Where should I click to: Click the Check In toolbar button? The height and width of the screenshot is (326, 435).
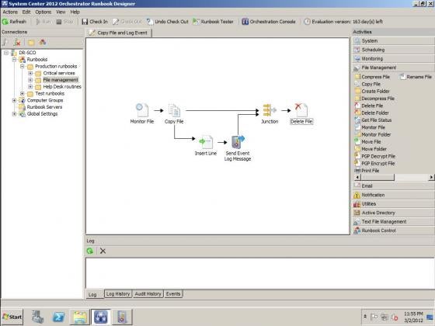95,22
